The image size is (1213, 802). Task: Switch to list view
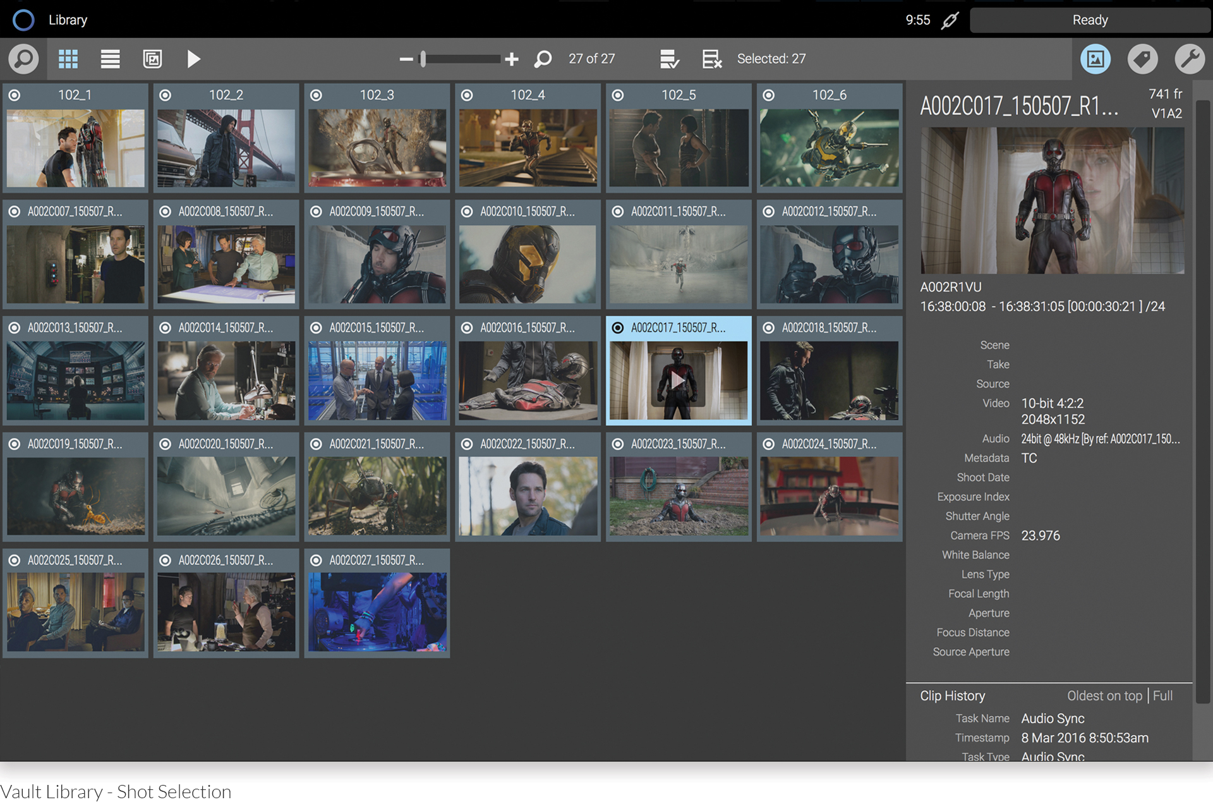[x=111, y=59]
